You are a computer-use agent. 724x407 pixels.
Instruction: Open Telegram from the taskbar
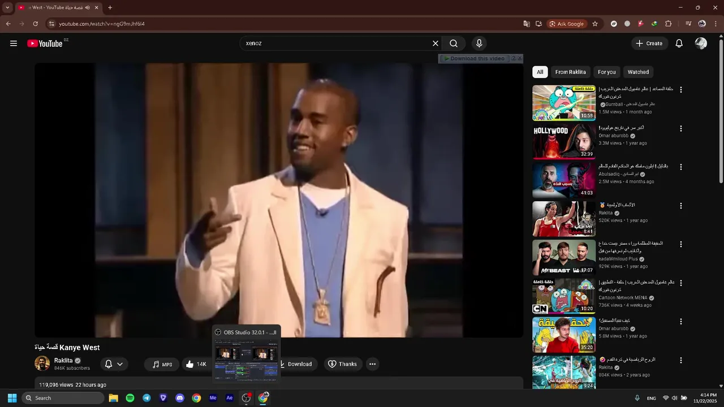146,398
